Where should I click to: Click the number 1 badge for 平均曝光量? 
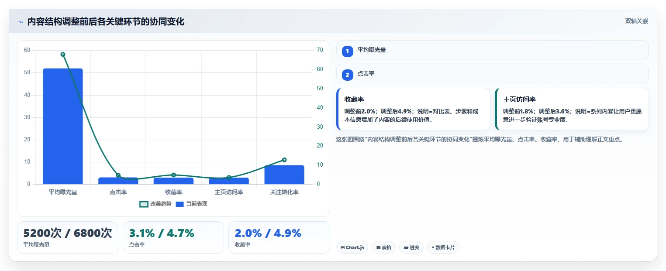(x=347, y=51)
